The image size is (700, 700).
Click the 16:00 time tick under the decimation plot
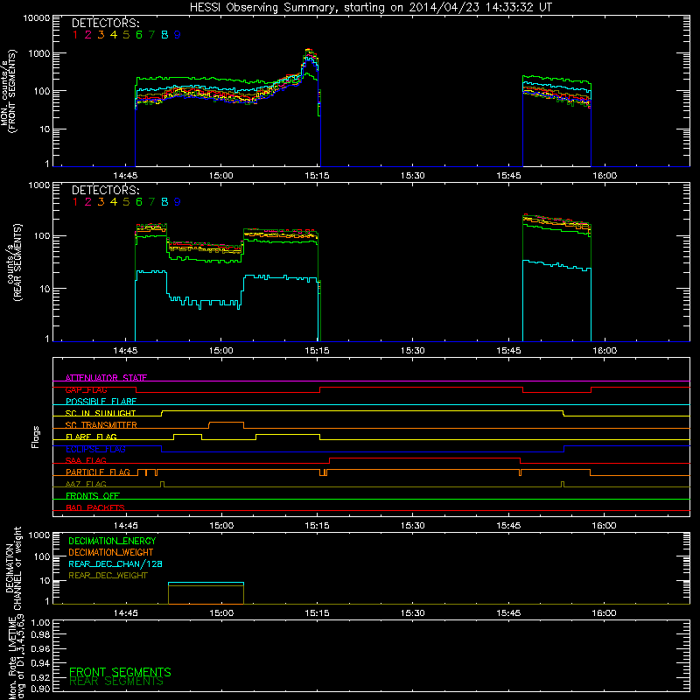(x=604, y=613)
